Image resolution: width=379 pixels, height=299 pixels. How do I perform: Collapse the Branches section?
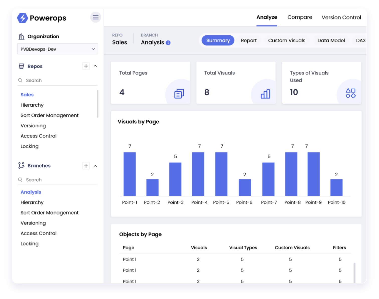click(x=95, y=166)
